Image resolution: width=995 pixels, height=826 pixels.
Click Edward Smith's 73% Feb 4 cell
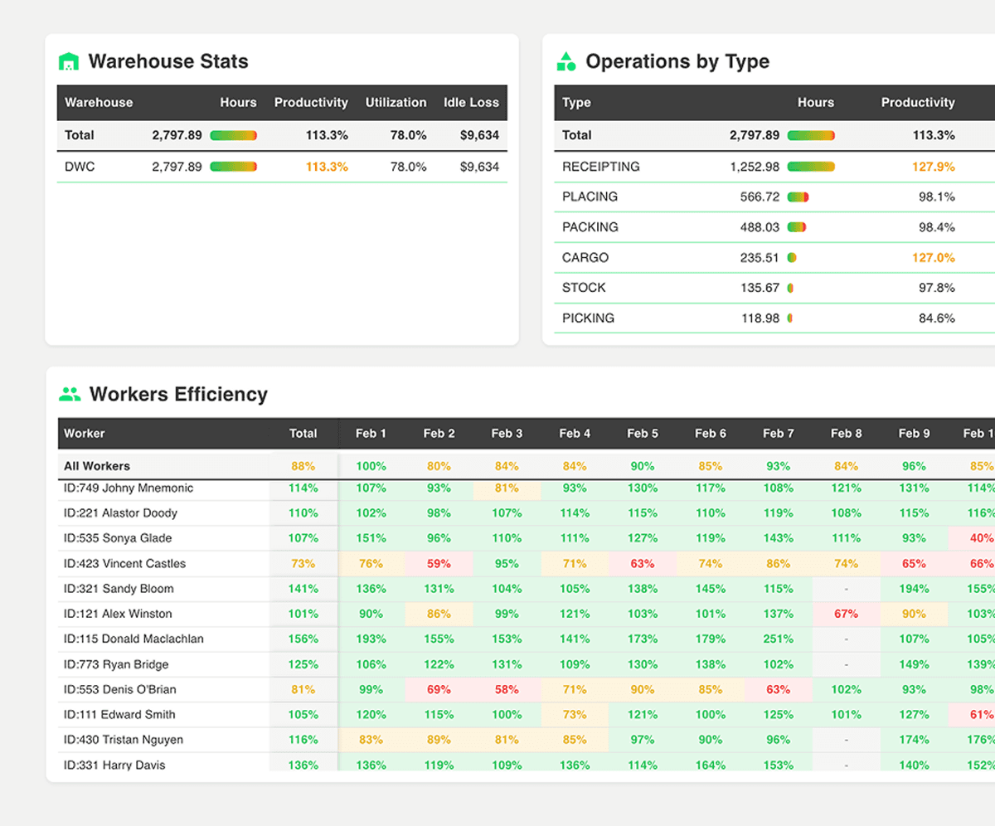point(575,715)
